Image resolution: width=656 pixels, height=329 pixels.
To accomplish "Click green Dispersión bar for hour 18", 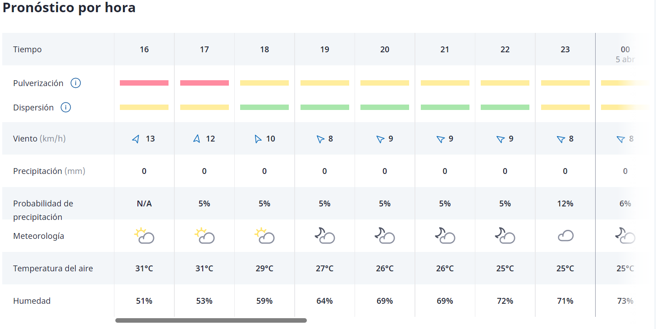I will (x=264, y=107).
